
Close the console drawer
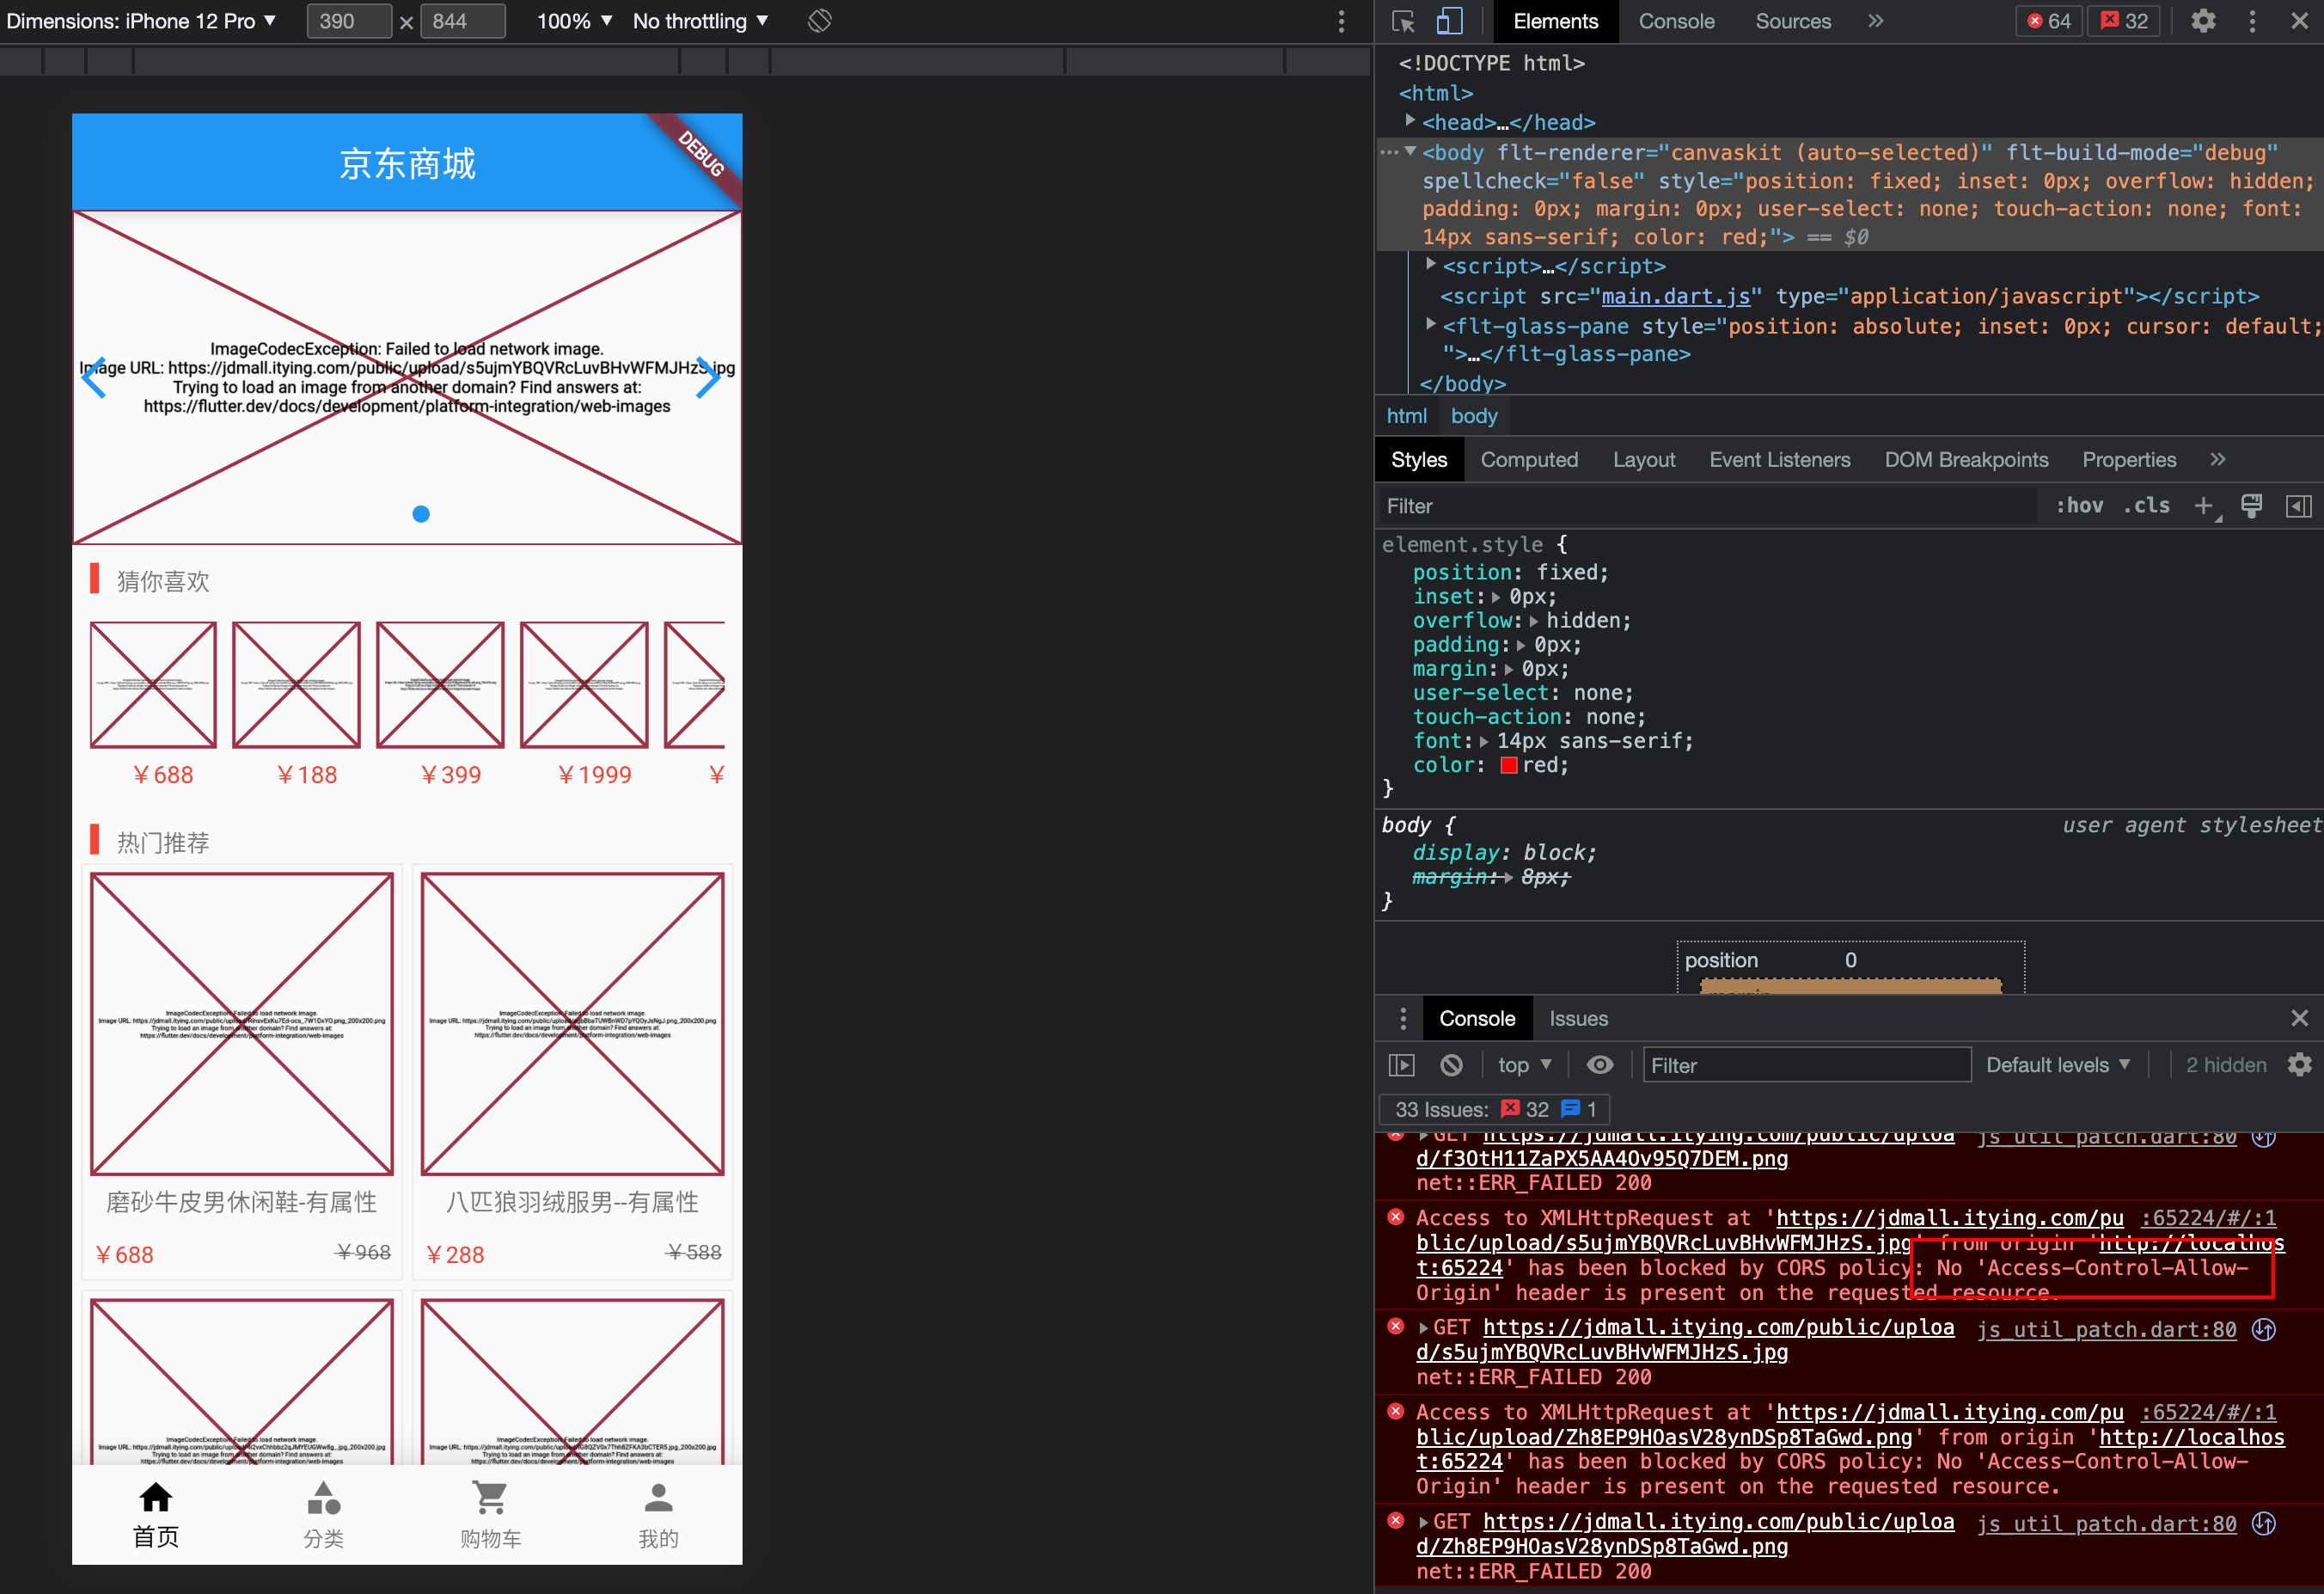(2299, 1019)
